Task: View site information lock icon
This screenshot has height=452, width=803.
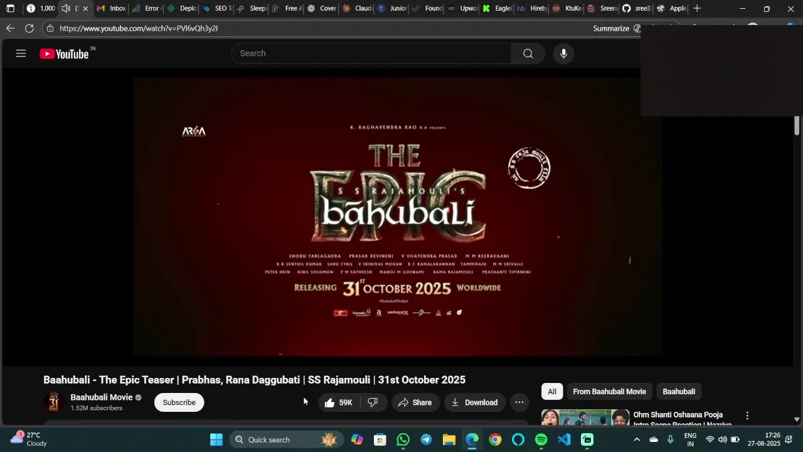Action: tap(50, 28)
